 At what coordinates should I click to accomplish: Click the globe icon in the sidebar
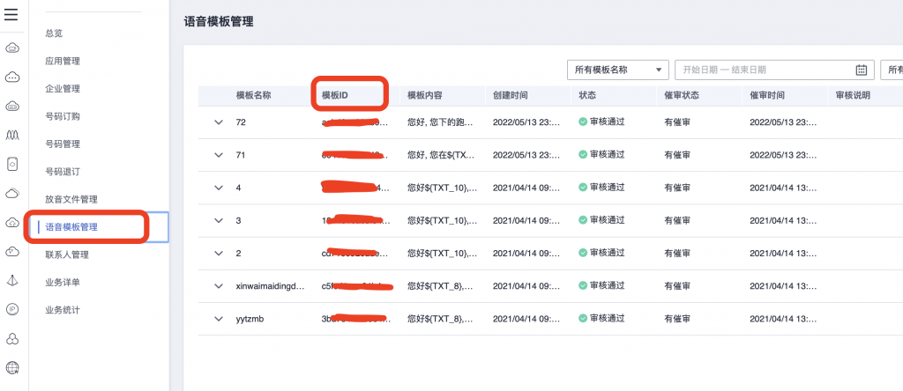point(12,367)
